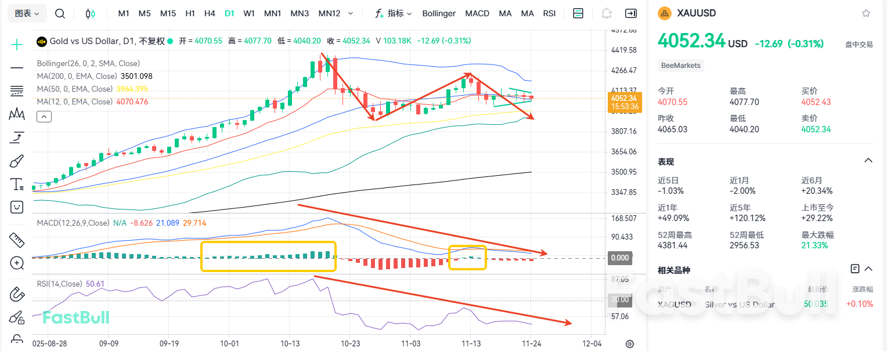The height and width of the screenshot is (351, 887).
Task: Collapse the 表现 performance section
Action: tap(868, 161)
